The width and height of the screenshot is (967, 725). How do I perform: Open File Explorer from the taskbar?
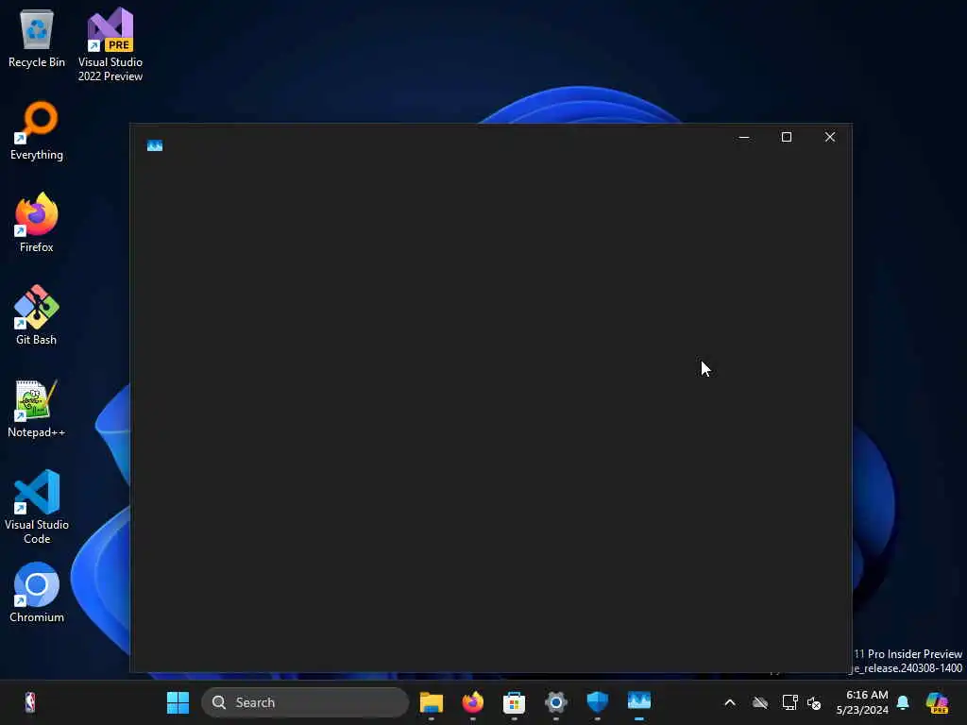tap(431, 702)
